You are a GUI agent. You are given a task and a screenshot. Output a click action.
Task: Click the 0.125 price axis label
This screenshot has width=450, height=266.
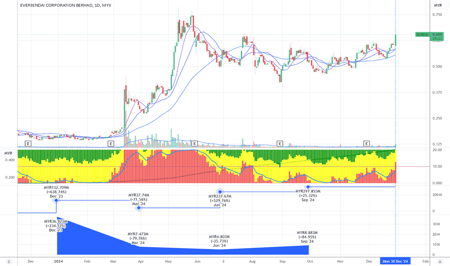pos(437,144)
